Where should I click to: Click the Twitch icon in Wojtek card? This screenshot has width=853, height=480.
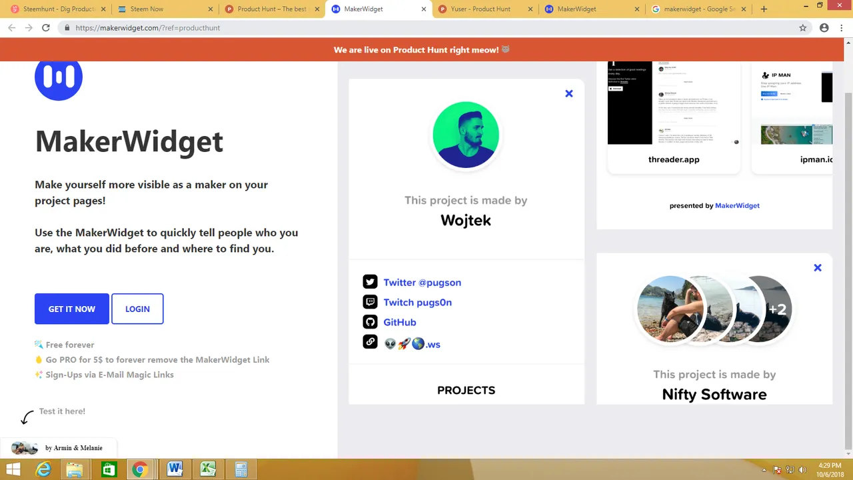(x=370, y=302)
